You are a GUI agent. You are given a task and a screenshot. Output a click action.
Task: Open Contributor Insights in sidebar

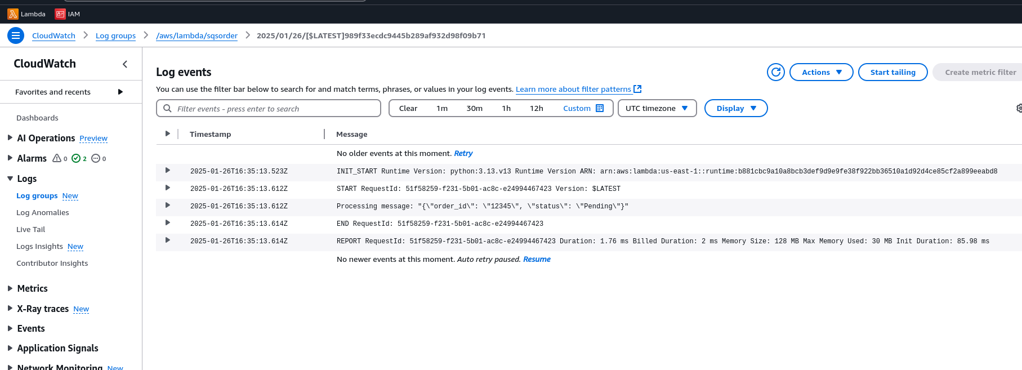[52, 263]
